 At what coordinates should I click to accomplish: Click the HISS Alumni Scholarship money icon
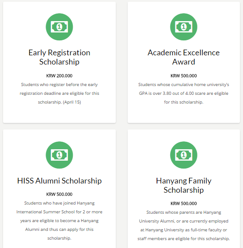click(x=59, y=155)
